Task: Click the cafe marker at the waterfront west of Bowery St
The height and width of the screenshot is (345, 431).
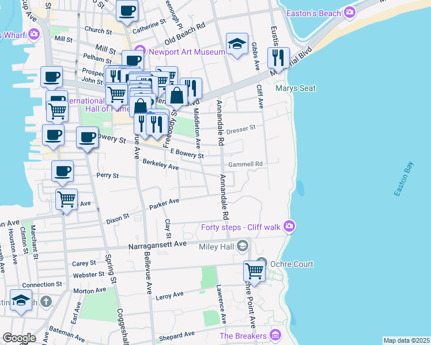Action: (54, 136)
